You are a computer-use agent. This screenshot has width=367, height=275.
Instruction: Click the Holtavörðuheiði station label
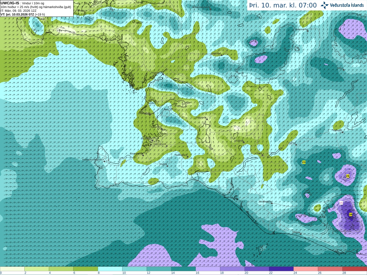coord(201,7)
